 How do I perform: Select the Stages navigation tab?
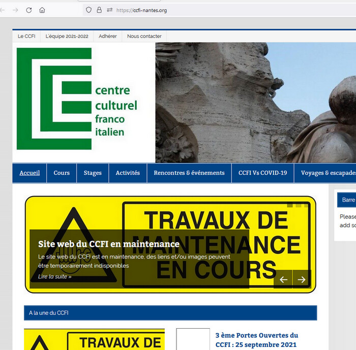[x=93, y=173]
